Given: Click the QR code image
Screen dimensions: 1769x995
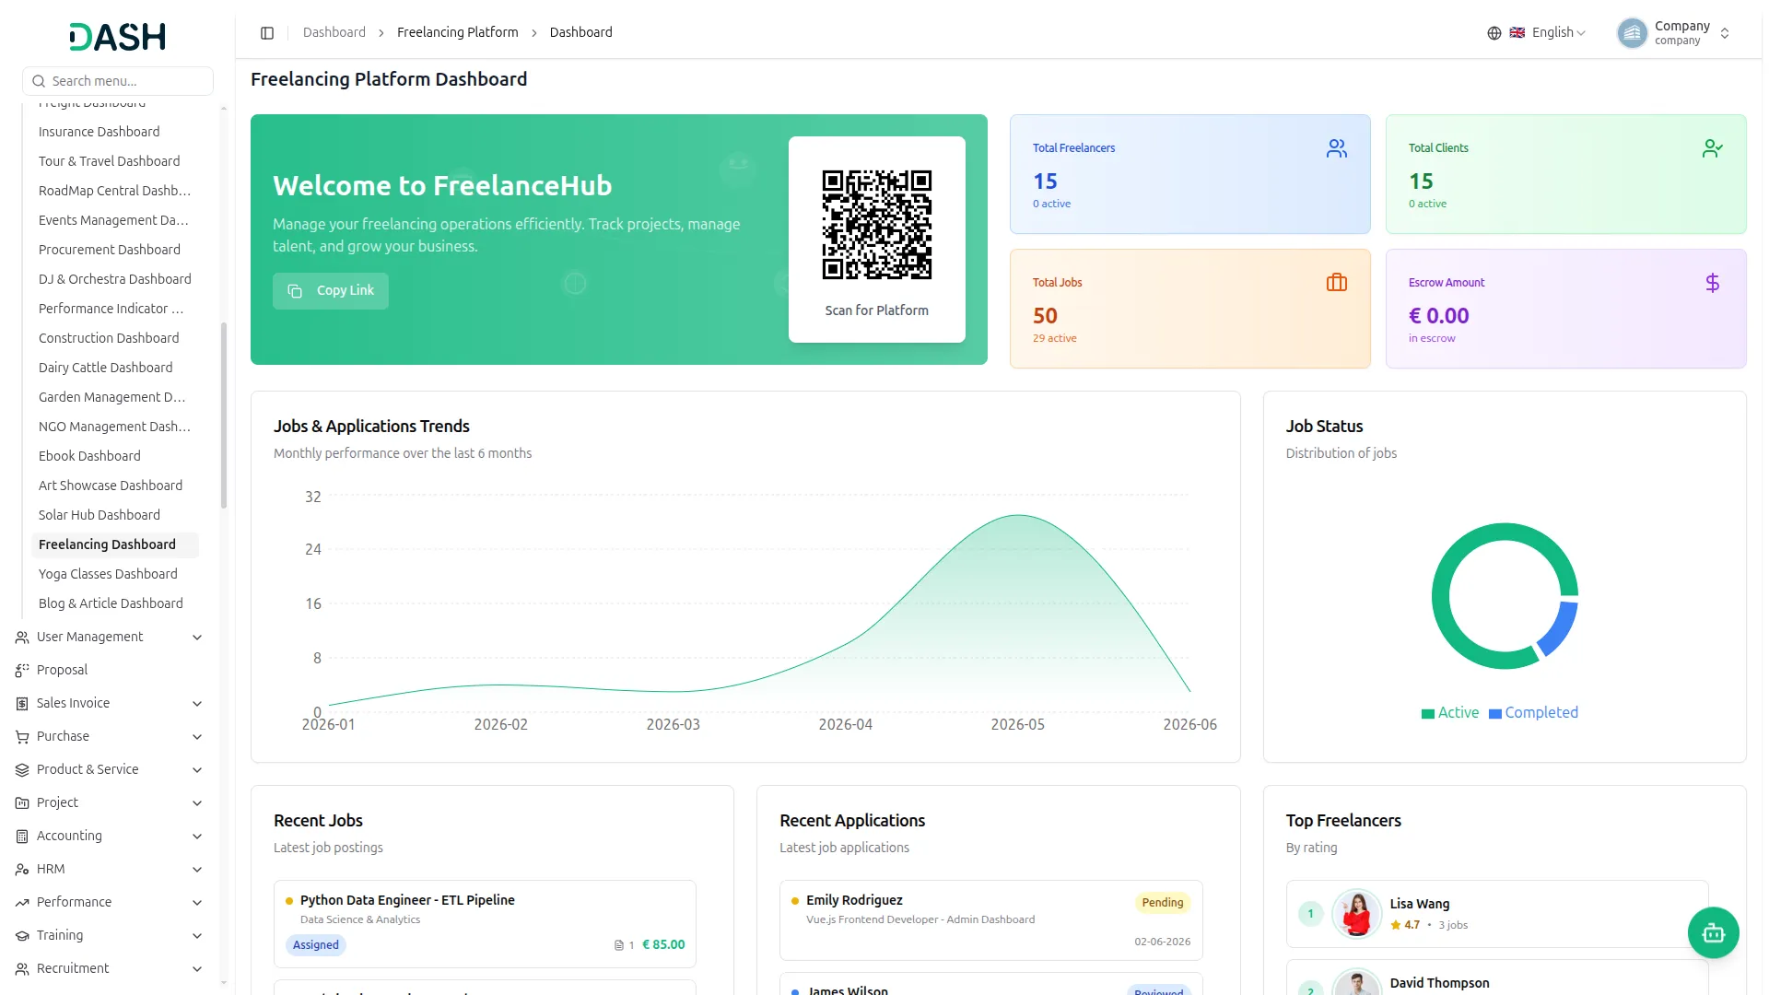Looking at the screenshot, I should (x=876, y=225).
